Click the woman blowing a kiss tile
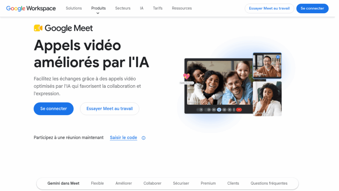The image size is (339, 191). (267, 99)
